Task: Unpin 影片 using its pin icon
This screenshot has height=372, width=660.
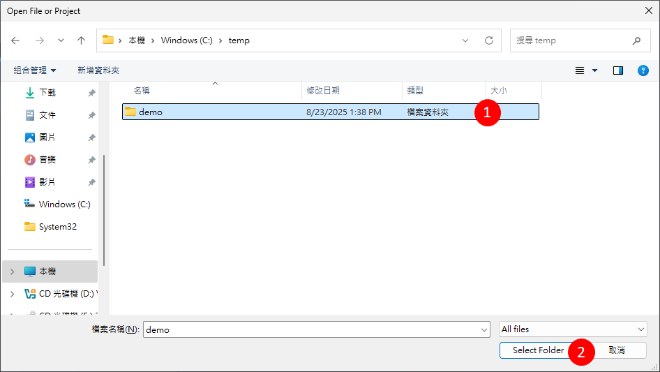Action: point(91,182)
